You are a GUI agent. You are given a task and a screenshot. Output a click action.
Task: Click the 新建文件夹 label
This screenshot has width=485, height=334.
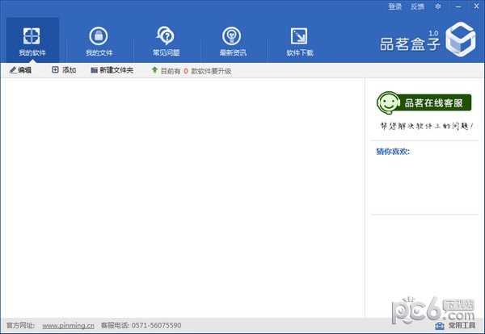point(116,70)
